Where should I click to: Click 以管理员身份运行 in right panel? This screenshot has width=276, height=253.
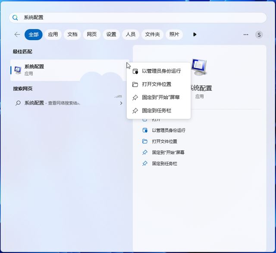coord(169,130)
